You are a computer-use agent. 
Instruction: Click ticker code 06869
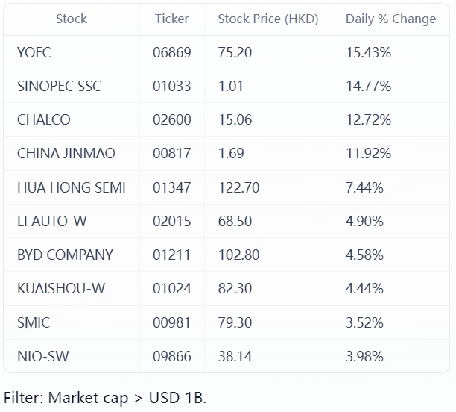tap(172, 52)
